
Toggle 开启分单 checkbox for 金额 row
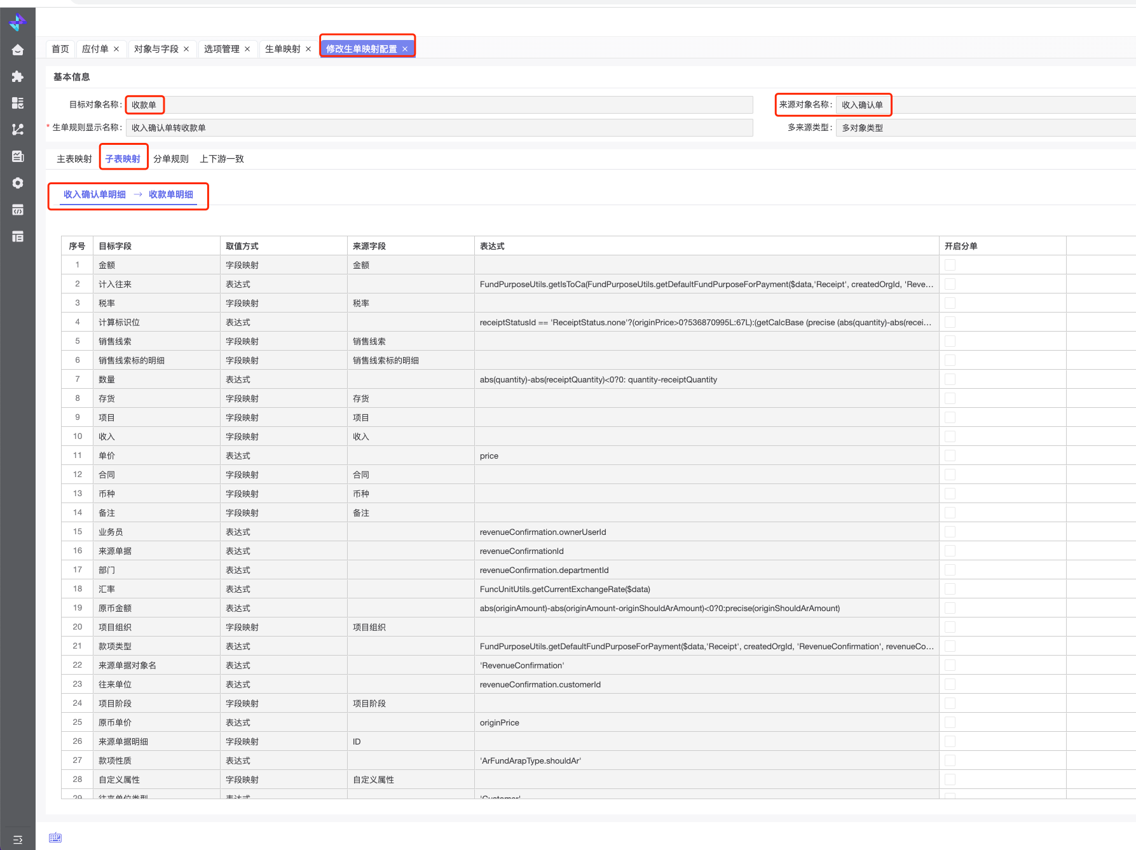tap(950, 265)
